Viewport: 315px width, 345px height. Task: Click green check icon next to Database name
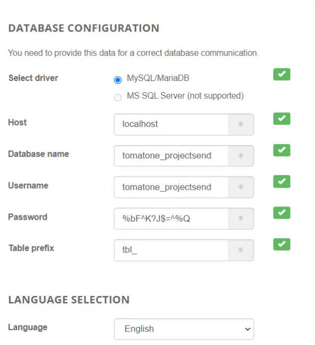pyautogui.click(x=281, y=150)
